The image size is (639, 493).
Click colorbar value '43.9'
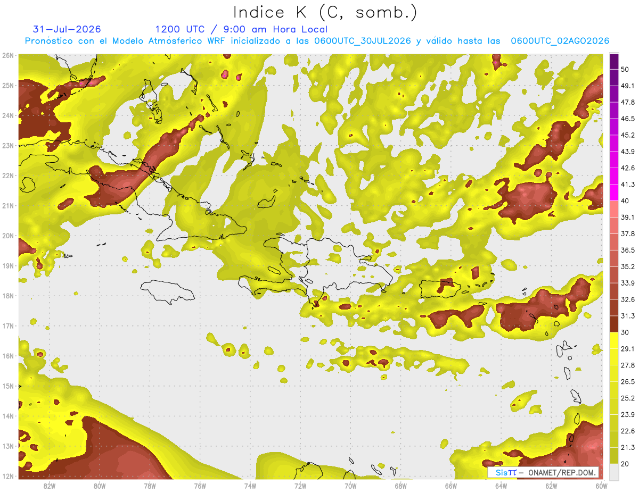[x=628, y=152]
